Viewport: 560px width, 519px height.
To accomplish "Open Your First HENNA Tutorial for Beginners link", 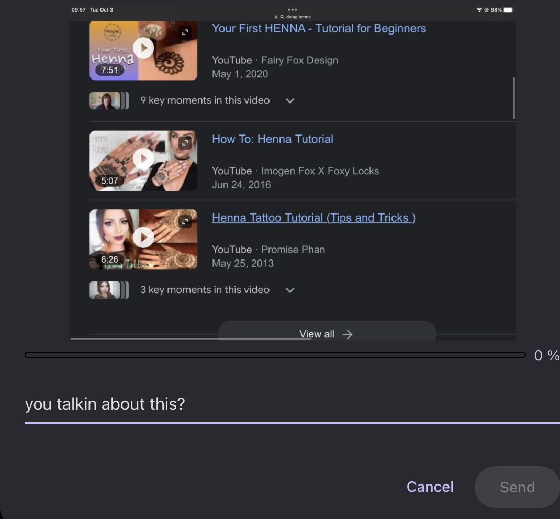I will coord(319,29).
